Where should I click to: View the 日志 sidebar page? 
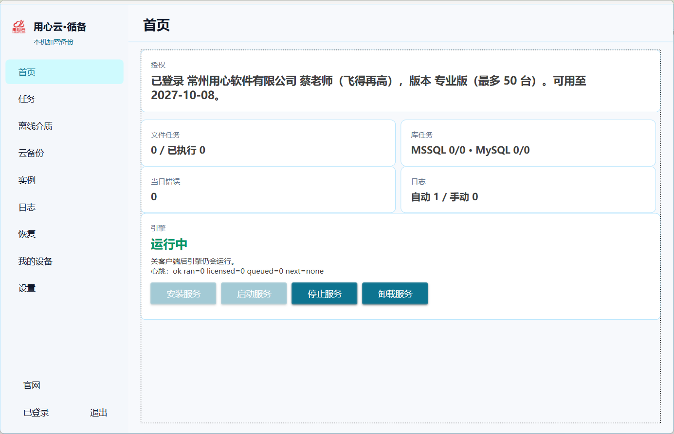(x=64, y=208)
